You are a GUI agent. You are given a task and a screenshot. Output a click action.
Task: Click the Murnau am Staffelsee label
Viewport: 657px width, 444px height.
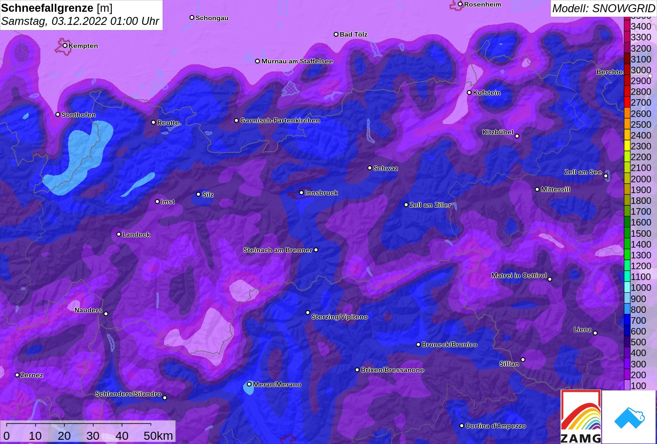pos(297,61)
